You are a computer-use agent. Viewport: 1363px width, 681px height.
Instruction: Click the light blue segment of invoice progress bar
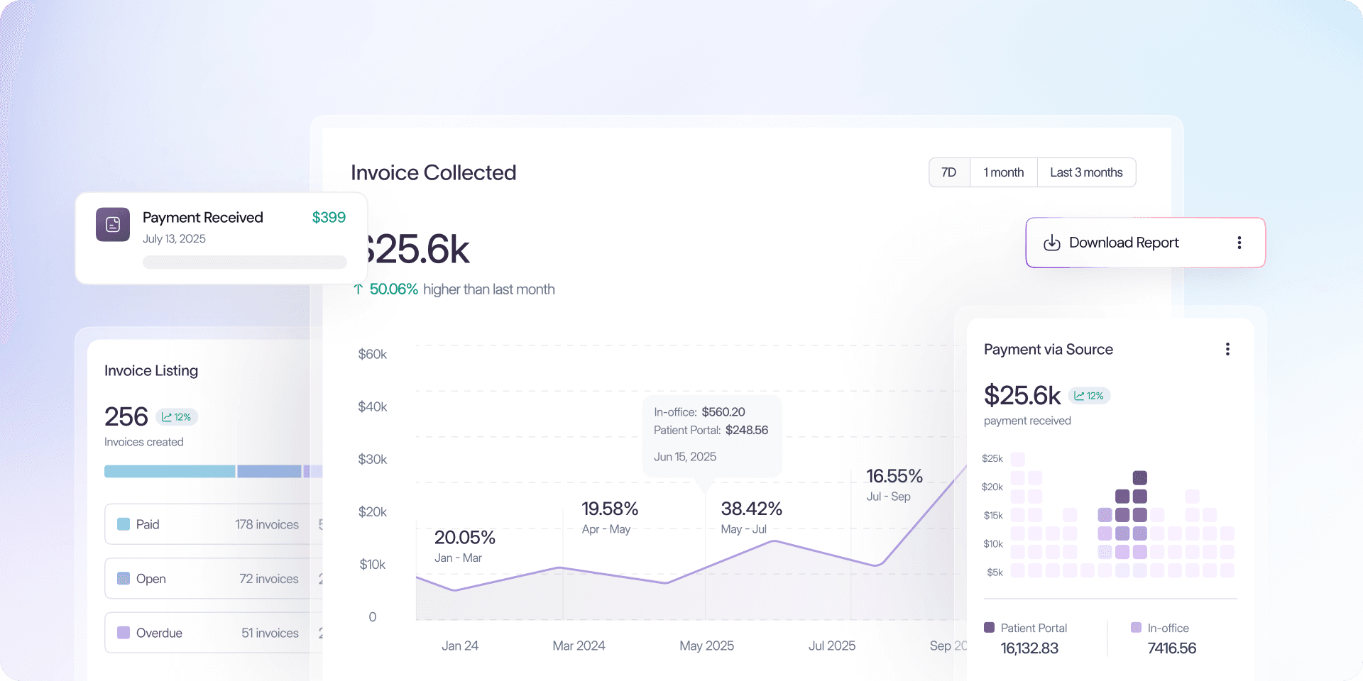point(169,472)
